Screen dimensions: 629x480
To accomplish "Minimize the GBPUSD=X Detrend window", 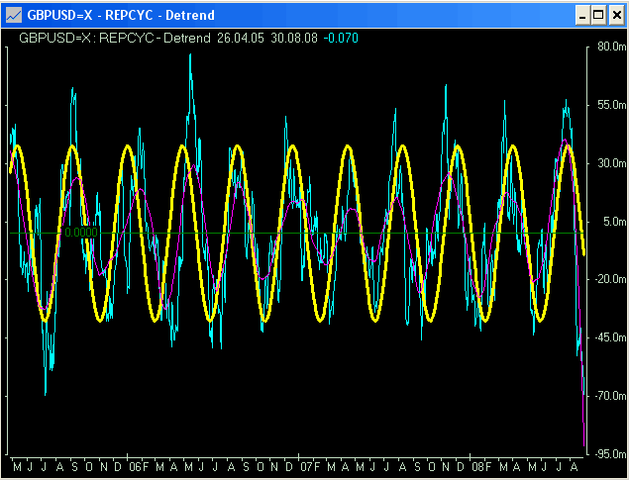I will 582,16.
